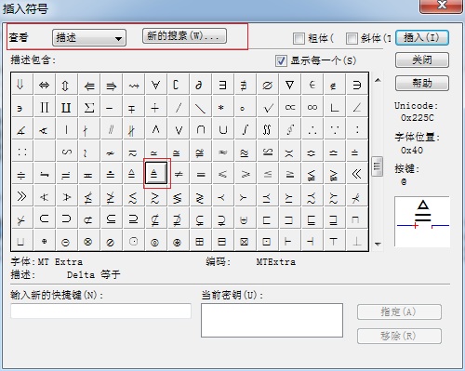The height and width of the screenshot is (371, 465).
Task: Select the infinity ∞ symbol
Action: click(312, 107)
